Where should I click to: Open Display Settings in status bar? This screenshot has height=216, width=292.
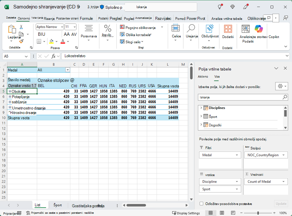click(x=186, y=213)
